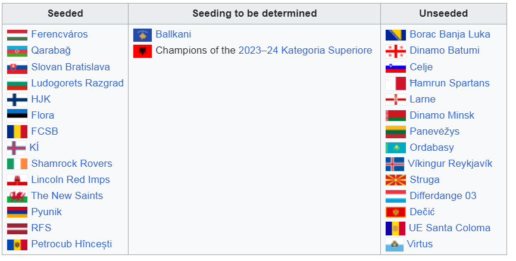Click the Iceland flag beside Víkingur Reykjavík
This screenshot has height=261, width=516.
pyautogui.click(x=395, y=164)
